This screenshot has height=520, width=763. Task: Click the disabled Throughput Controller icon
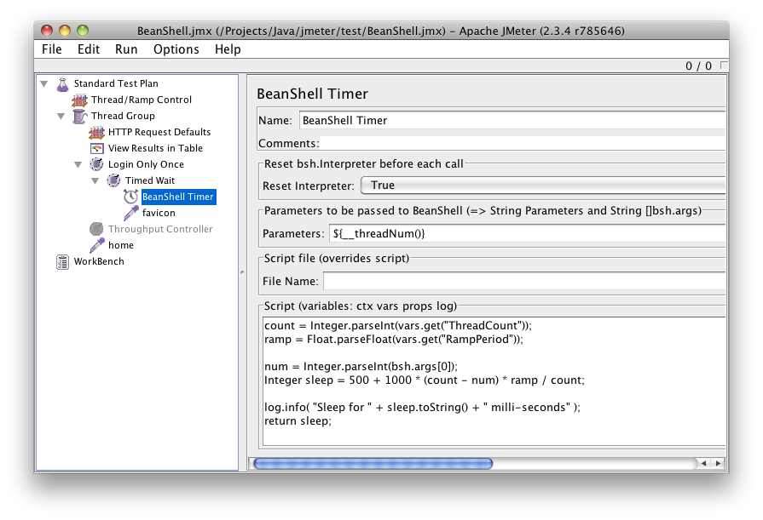pyautogui.click(x=97, y=229)
